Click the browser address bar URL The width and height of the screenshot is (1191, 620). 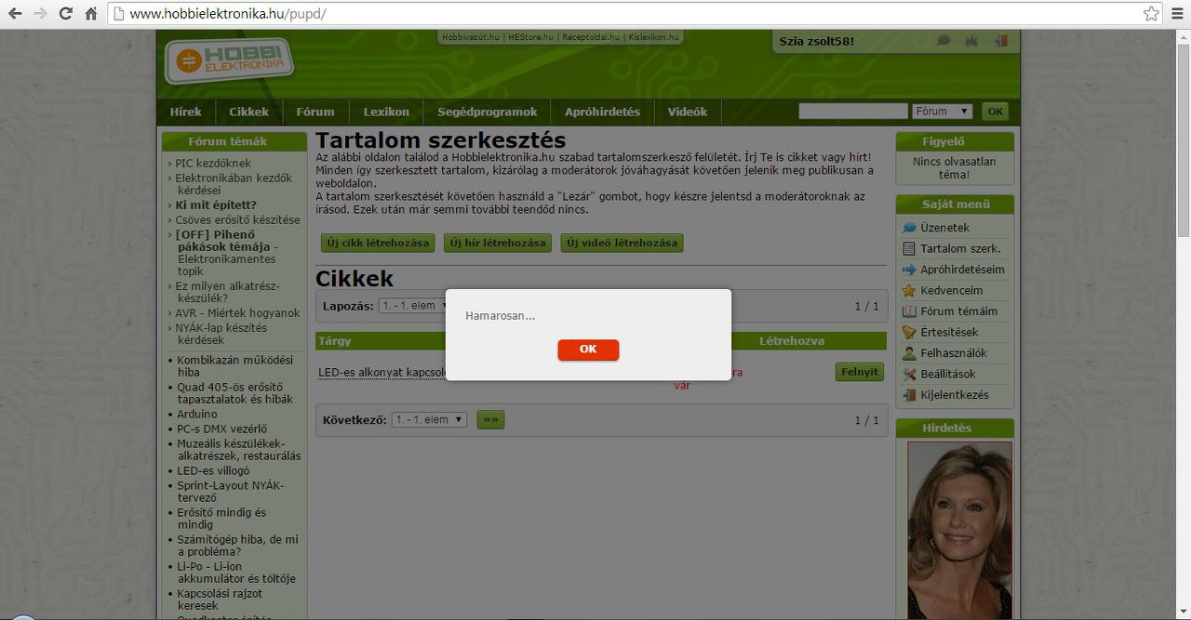[228, 14]
